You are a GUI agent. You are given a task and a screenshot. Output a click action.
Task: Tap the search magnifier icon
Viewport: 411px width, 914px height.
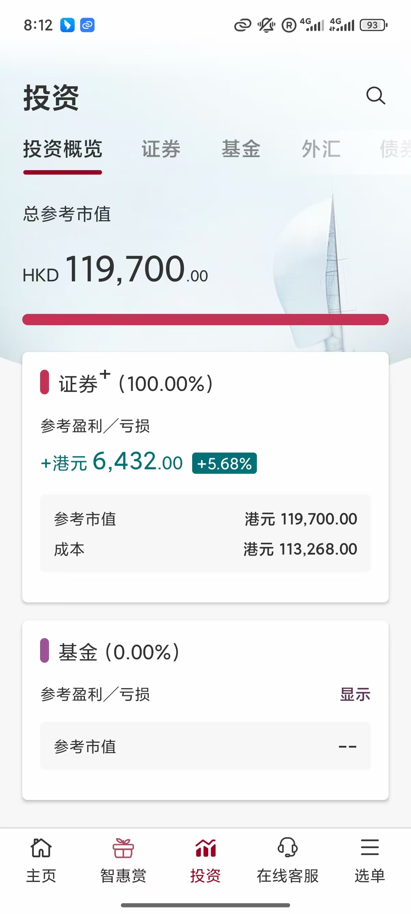375,96
